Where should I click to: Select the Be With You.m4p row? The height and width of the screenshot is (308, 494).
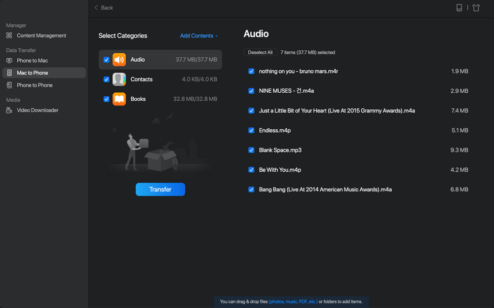click(280, 170)
